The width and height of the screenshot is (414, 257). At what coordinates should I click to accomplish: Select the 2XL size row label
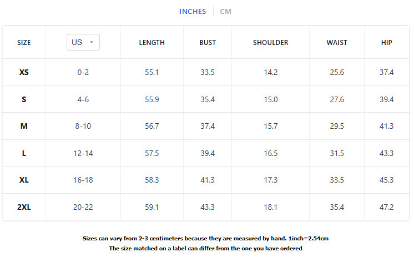coord(24,207)
